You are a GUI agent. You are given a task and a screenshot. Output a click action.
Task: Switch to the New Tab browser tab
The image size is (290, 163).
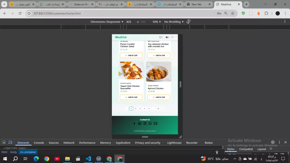[198, 4]
